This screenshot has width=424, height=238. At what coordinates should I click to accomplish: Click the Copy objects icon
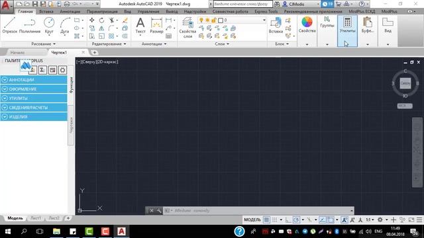pyautogui.click(x=92, y=28)
